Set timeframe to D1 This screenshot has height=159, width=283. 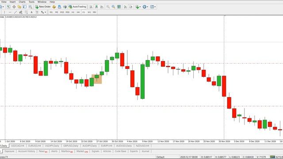[84, 12]
